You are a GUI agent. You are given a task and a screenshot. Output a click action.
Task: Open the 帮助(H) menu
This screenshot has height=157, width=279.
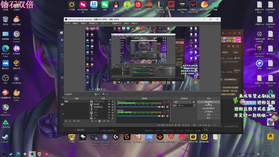tap(135, 23)
